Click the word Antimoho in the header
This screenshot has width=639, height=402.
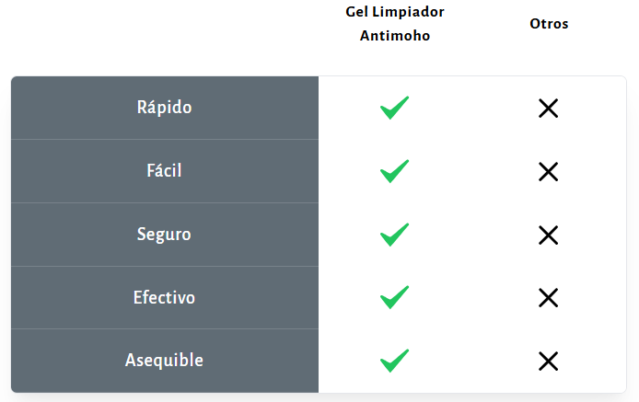click(395, 36)
